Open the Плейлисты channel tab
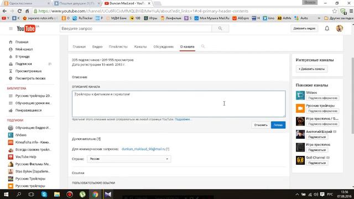Image resolution: width=354 pixels, height=199 pixels. [118, 46]
